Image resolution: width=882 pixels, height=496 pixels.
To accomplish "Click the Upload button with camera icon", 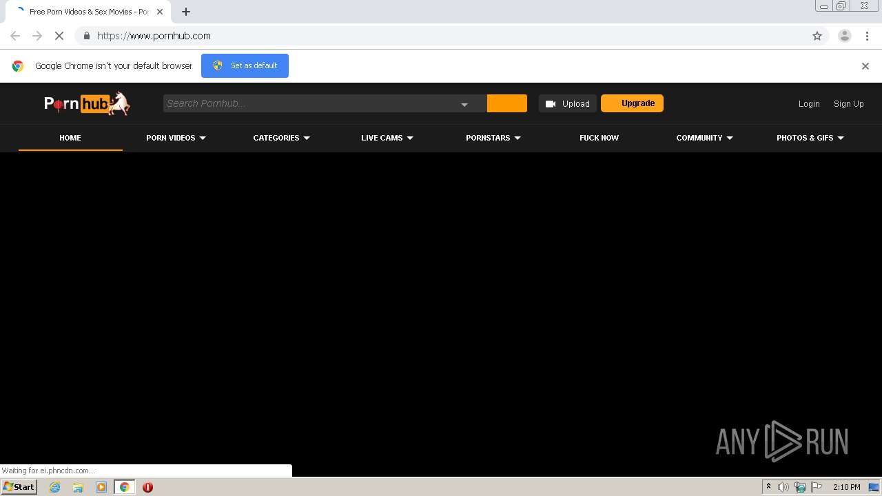I will 568,103.
